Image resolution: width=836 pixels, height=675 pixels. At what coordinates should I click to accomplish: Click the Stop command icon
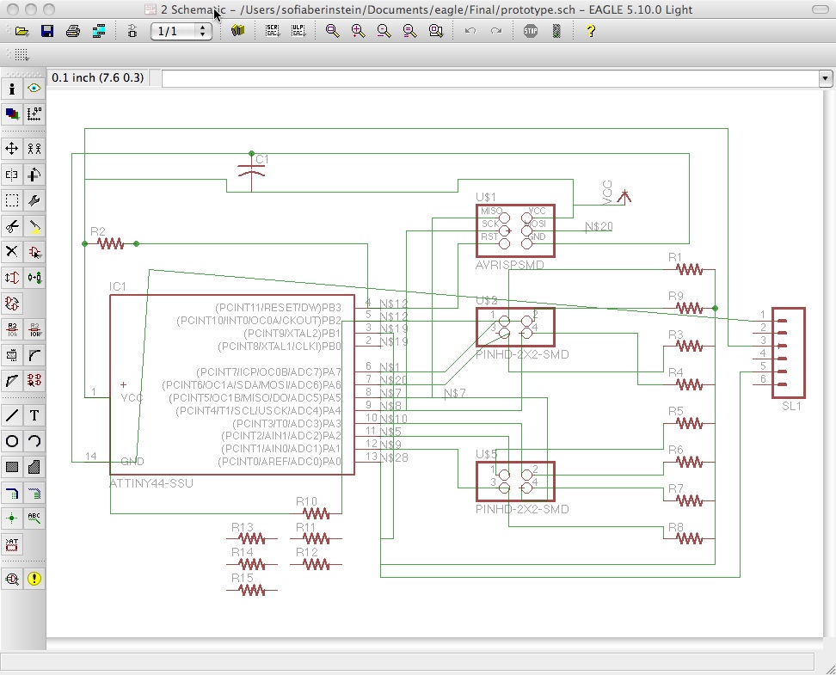[531, 31]
